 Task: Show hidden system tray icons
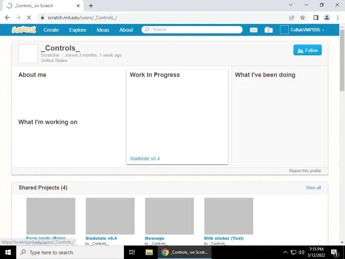285,252
